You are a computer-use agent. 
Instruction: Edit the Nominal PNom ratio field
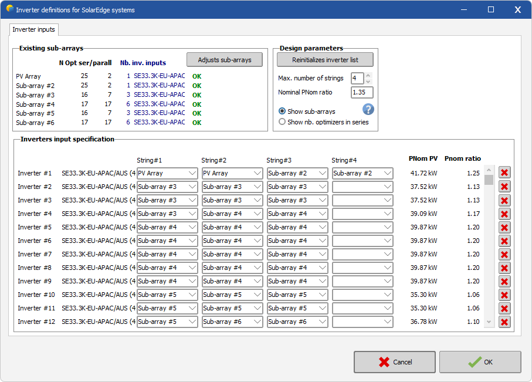click(x=362, y=92)
